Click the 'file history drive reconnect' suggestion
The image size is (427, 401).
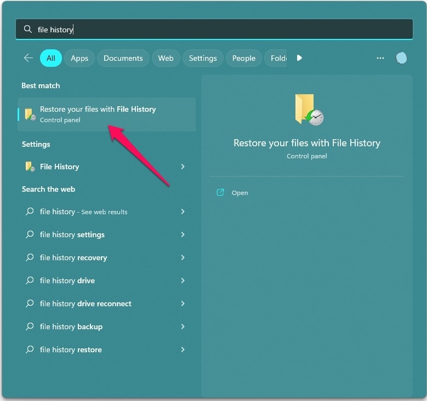tap(106, 303)
